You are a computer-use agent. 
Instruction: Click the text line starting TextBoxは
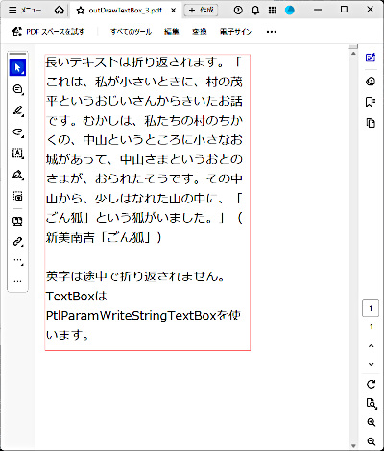coord(76,297)
